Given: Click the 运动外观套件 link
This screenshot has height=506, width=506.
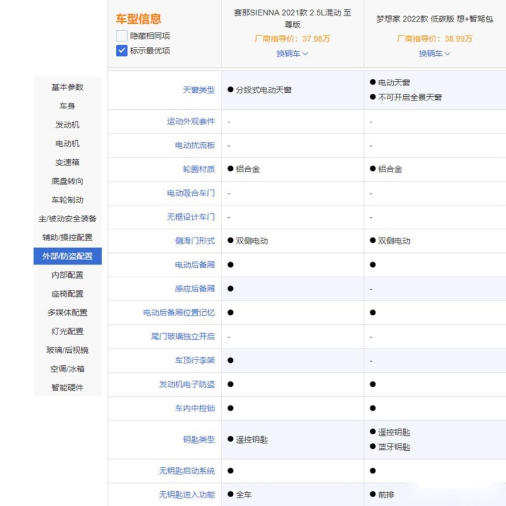Looking at the screenshot, I should 191,121.
